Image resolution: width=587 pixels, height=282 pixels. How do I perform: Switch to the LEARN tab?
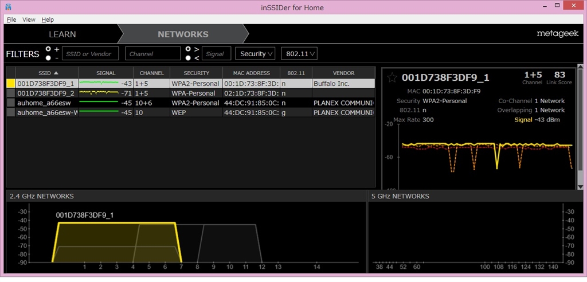point(62,34)
